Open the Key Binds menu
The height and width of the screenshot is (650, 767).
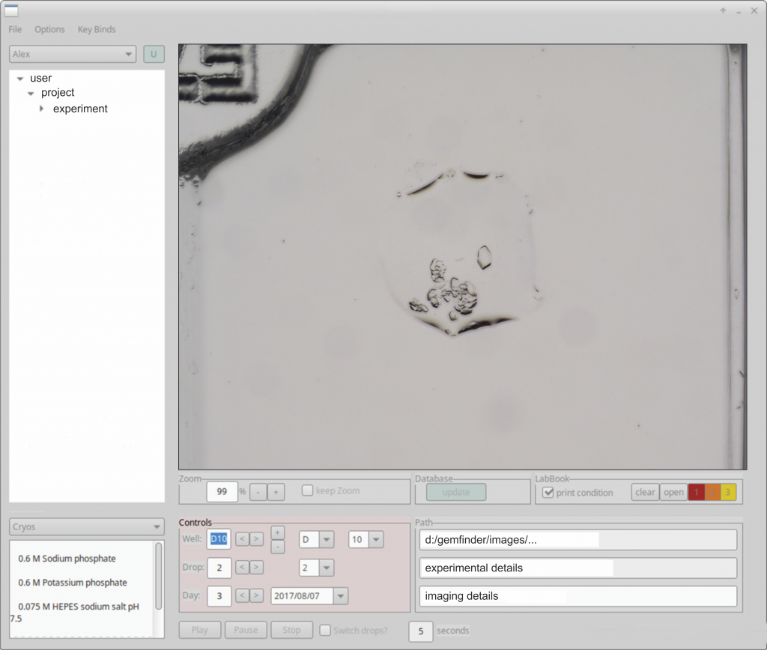coord(97,29)
